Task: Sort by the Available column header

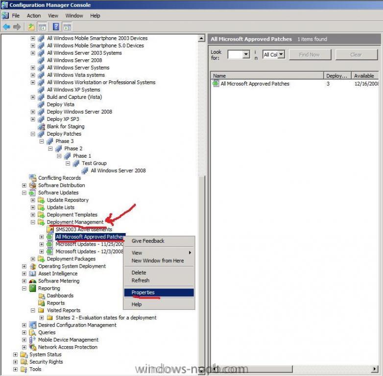Action: [365, 76]
